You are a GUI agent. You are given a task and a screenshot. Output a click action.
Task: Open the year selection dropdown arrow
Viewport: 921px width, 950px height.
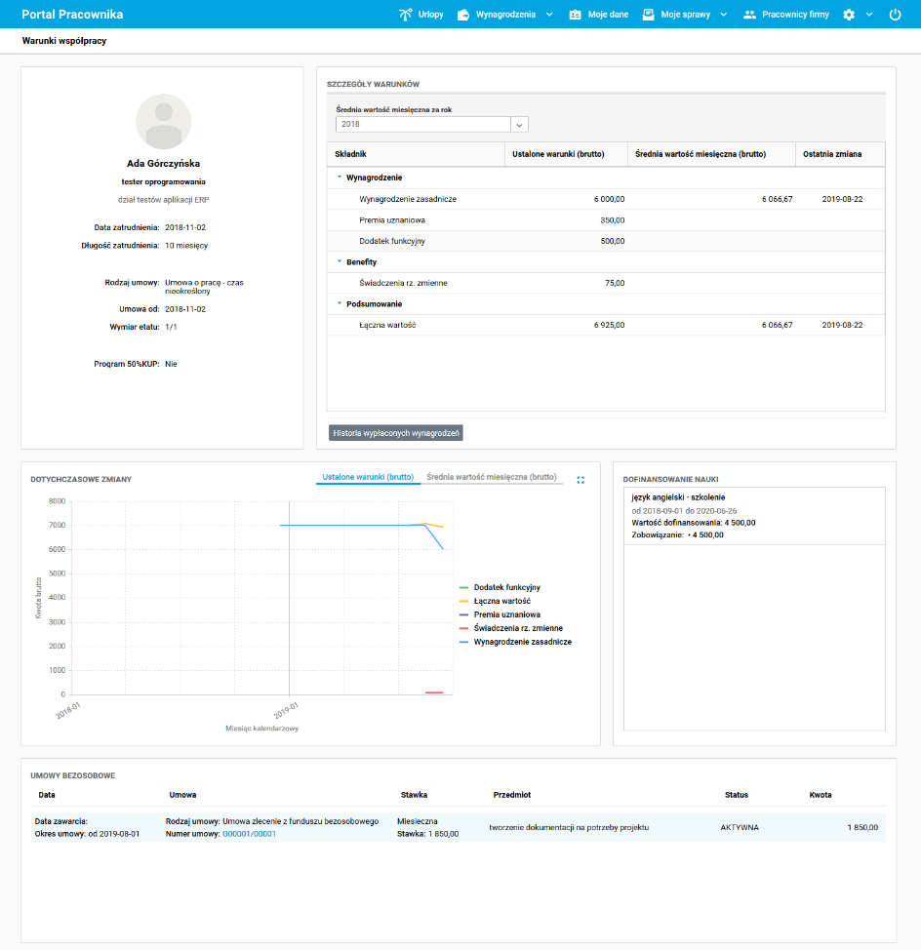(519, 125)
